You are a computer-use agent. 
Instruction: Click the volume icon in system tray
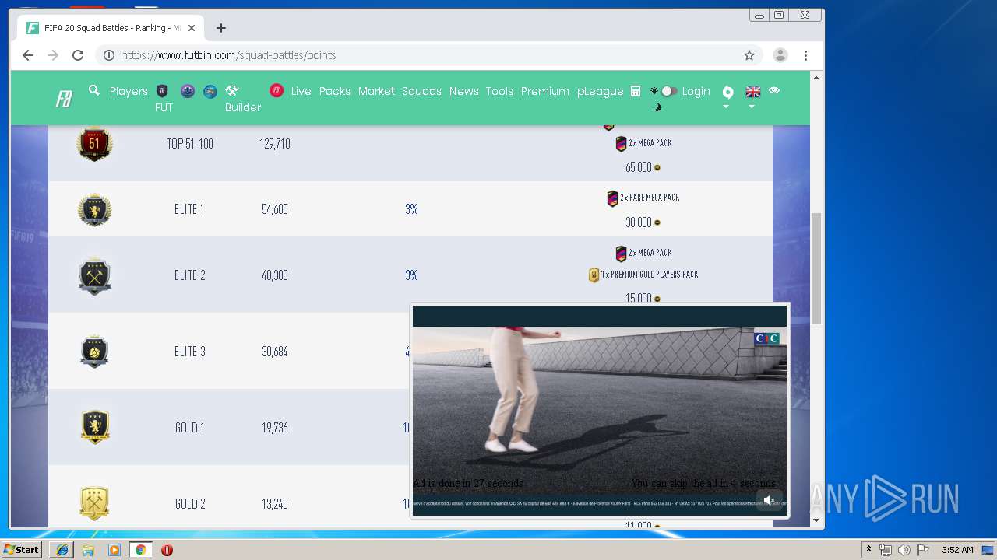click(904, 550)
